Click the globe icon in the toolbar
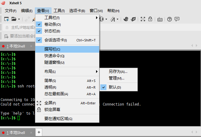The width and height of the screenshot is (201, 137). [102, 19]
